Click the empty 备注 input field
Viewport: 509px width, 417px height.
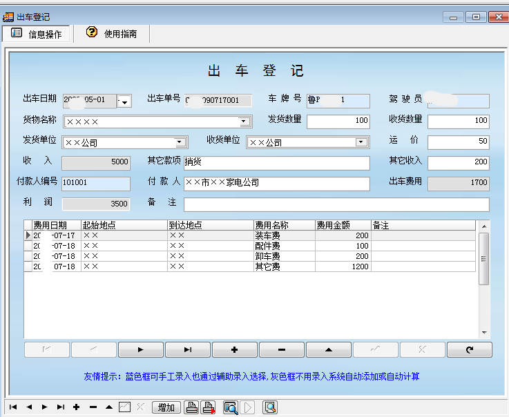[x=336, y=204]
